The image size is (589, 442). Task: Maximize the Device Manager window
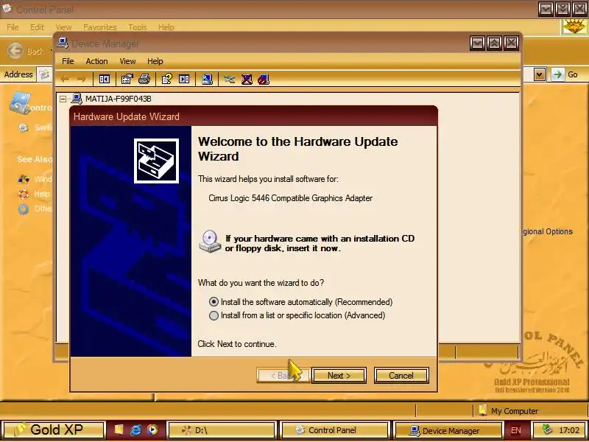tap(494, 43)
